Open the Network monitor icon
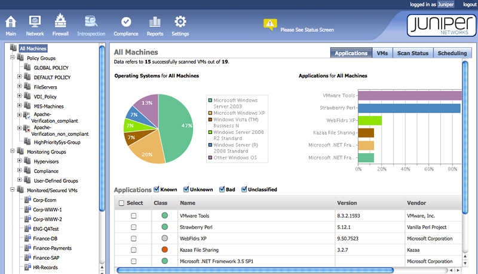This screenshot has height=274, width=478. 35,22
